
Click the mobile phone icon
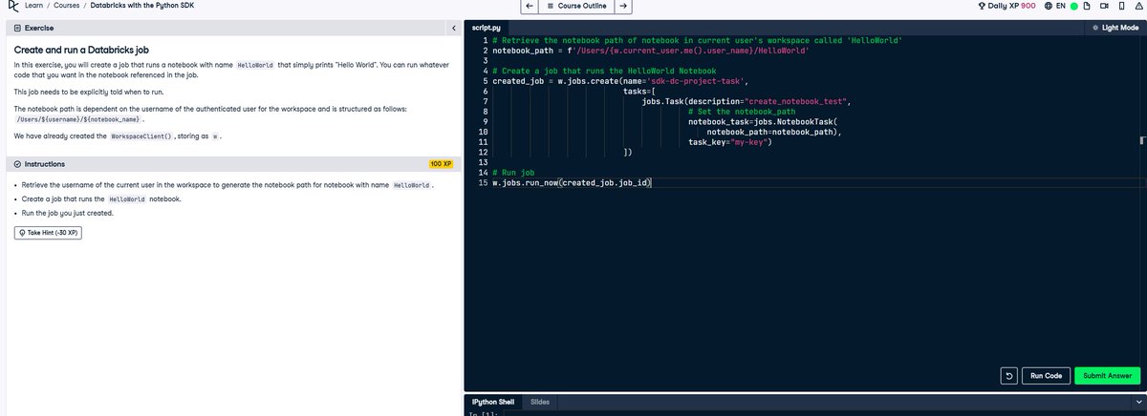[x=1122, y=7]
